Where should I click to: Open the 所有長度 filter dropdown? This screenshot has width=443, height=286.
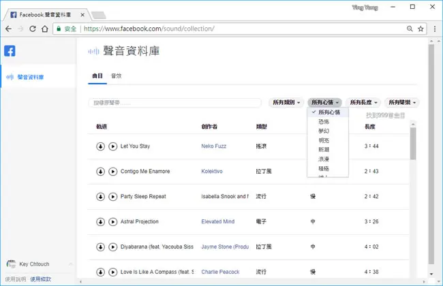363,103
